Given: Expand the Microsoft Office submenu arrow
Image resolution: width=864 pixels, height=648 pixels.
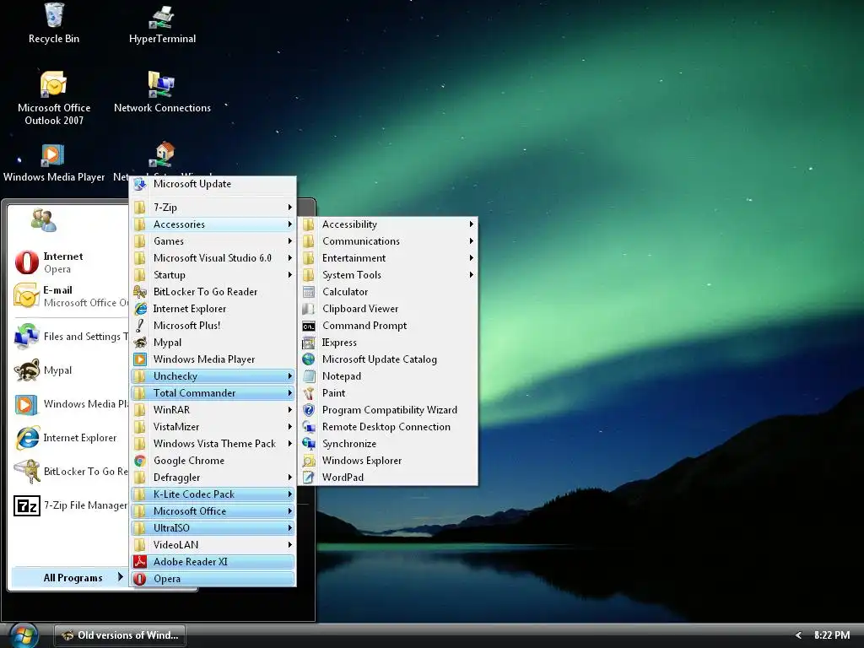Looking at the screenshot, I should click(290, 510).
